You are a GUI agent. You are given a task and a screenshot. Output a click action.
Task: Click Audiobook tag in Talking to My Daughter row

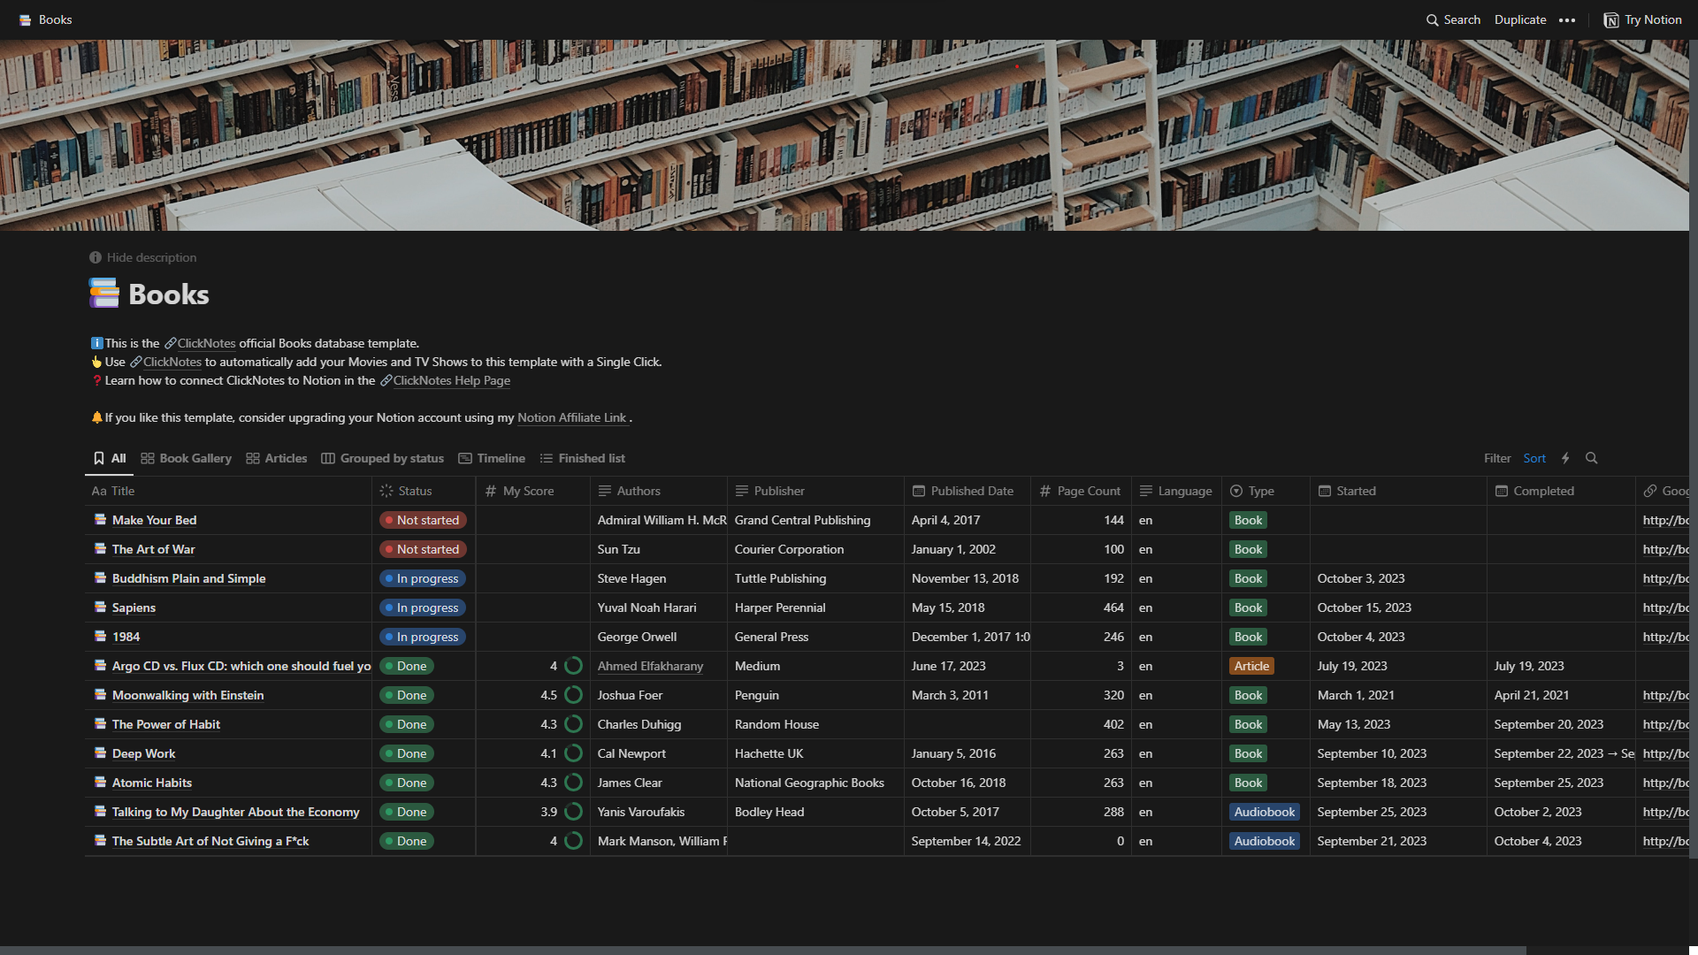pos(1264,812)
